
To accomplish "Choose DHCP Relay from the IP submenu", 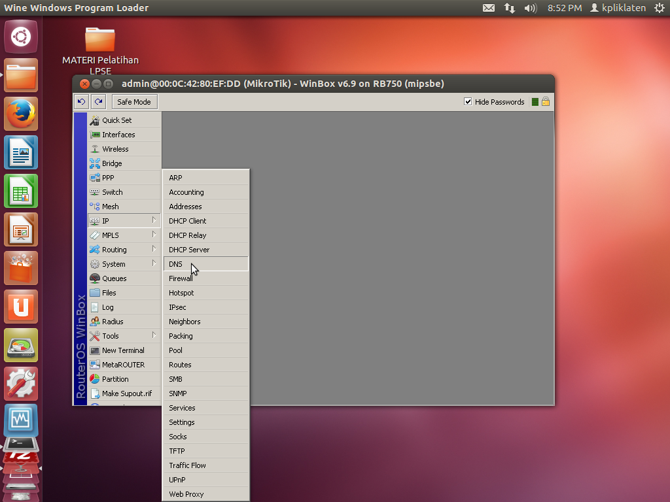I will 205,235.
